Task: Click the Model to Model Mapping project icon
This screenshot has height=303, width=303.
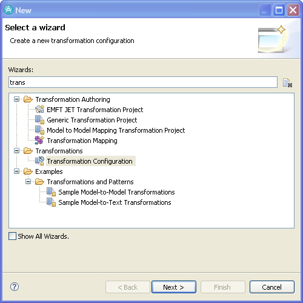Action: [39, 130]
